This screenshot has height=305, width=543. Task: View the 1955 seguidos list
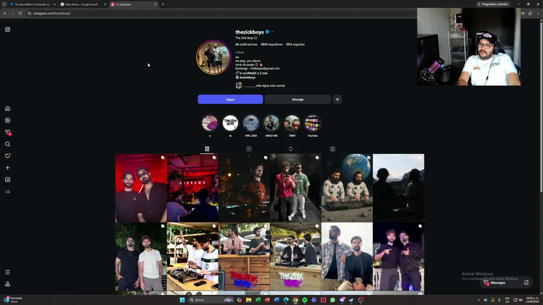coord(295,44)
